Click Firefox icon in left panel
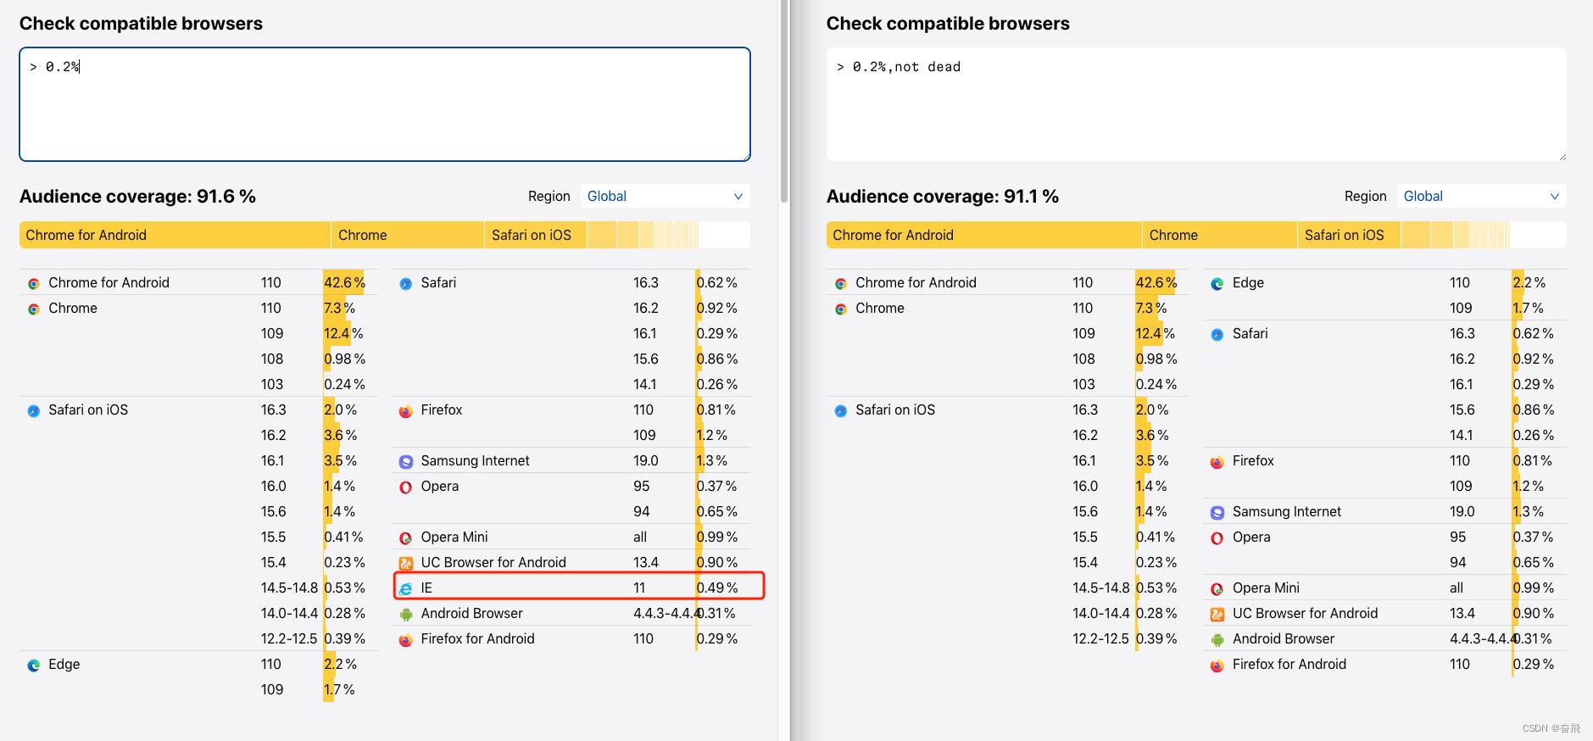The height and width of the screenshot is (741, 1593). (406, 411)
